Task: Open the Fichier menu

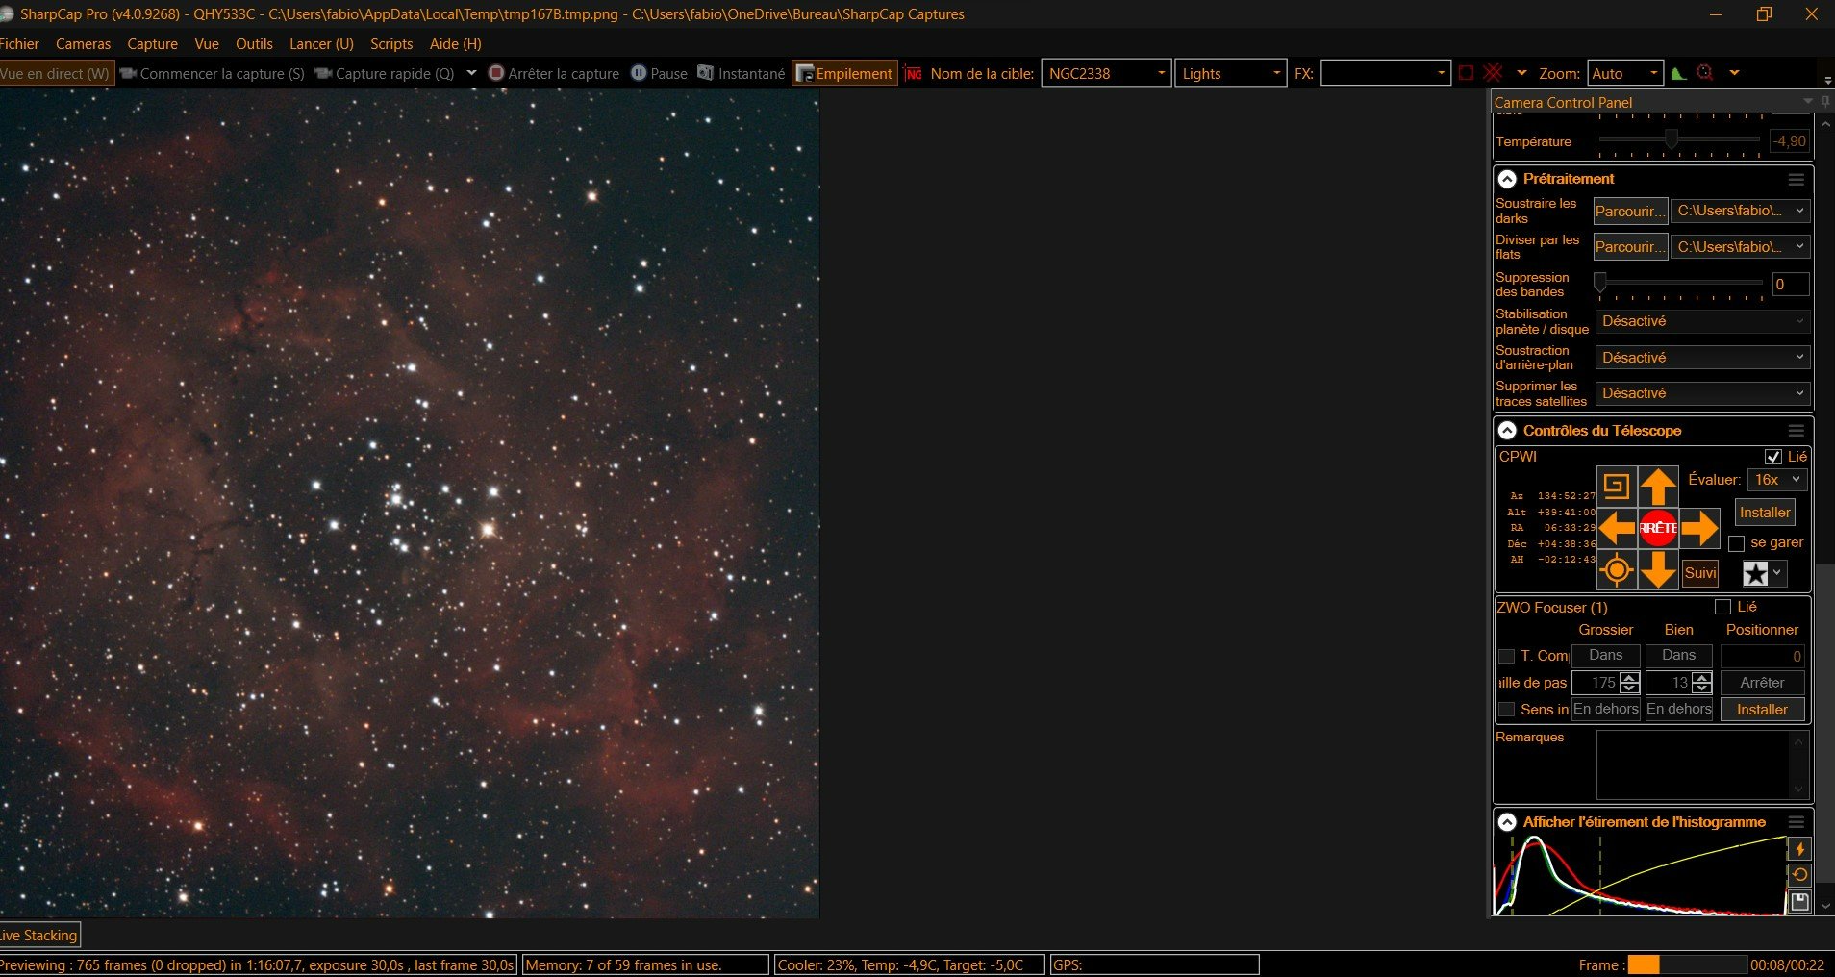Action: coord(19,44)
